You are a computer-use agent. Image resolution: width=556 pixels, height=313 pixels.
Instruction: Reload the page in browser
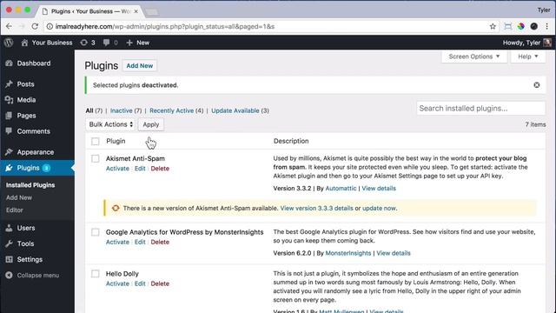click(35, 26)
